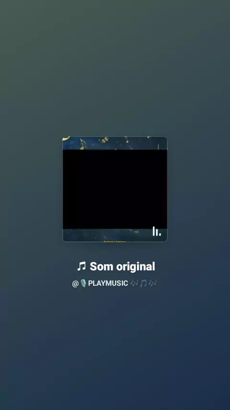Tap the black center of the sound cover

coord(115,189)
